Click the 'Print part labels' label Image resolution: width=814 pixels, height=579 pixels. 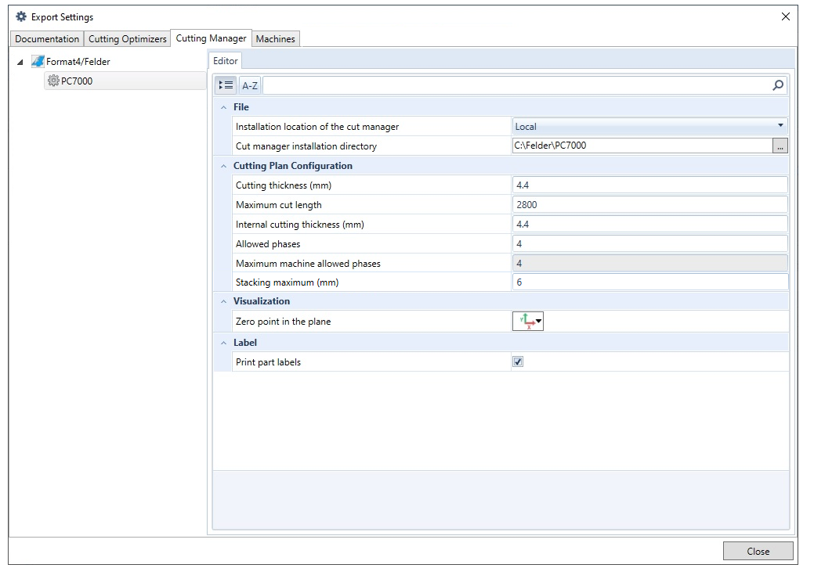pyautogui.click(x=268, y=361)
